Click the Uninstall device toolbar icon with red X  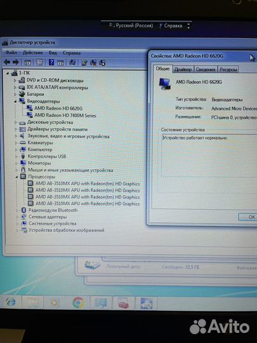93,63
